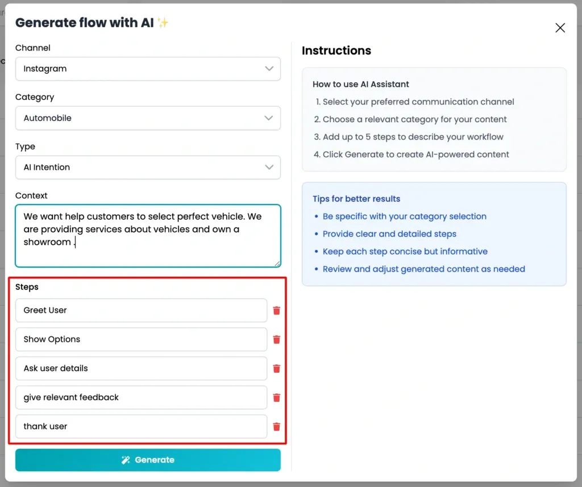Image resolution: width=582 pixels, height=487 pixels.
Task: Edit the Greet User step field
Action: 141,310
